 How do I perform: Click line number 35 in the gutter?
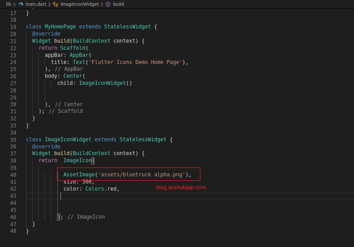[x=12, y=139]
